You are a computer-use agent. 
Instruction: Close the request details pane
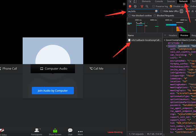pos(165,35)
